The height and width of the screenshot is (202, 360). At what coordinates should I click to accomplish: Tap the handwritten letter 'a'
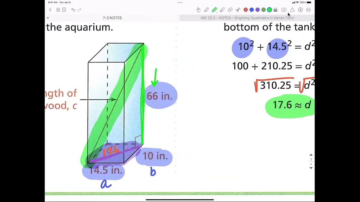click(x=106, y=184)
